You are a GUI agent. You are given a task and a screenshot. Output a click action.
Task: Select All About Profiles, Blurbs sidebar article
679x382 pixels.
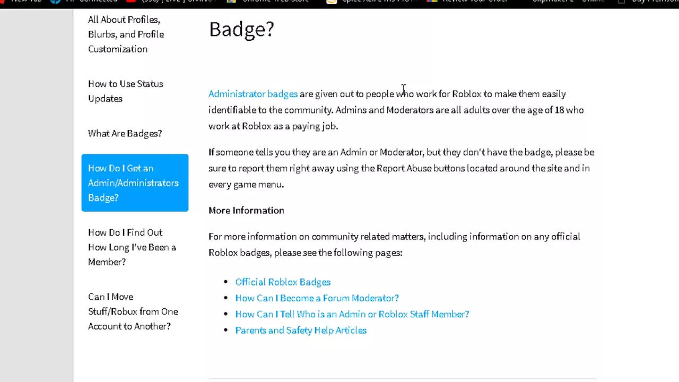coord(126,34)
